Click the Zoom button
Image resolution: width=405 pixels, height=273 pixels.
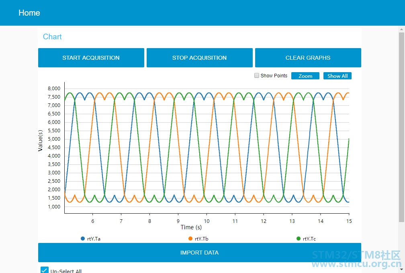tap(305, 76)
